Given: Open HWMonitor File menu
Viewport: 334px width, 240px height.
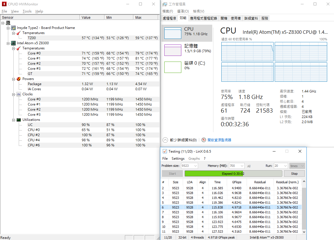Looking at the screenshot, I should pyautogui.click(x=4, y=11).
